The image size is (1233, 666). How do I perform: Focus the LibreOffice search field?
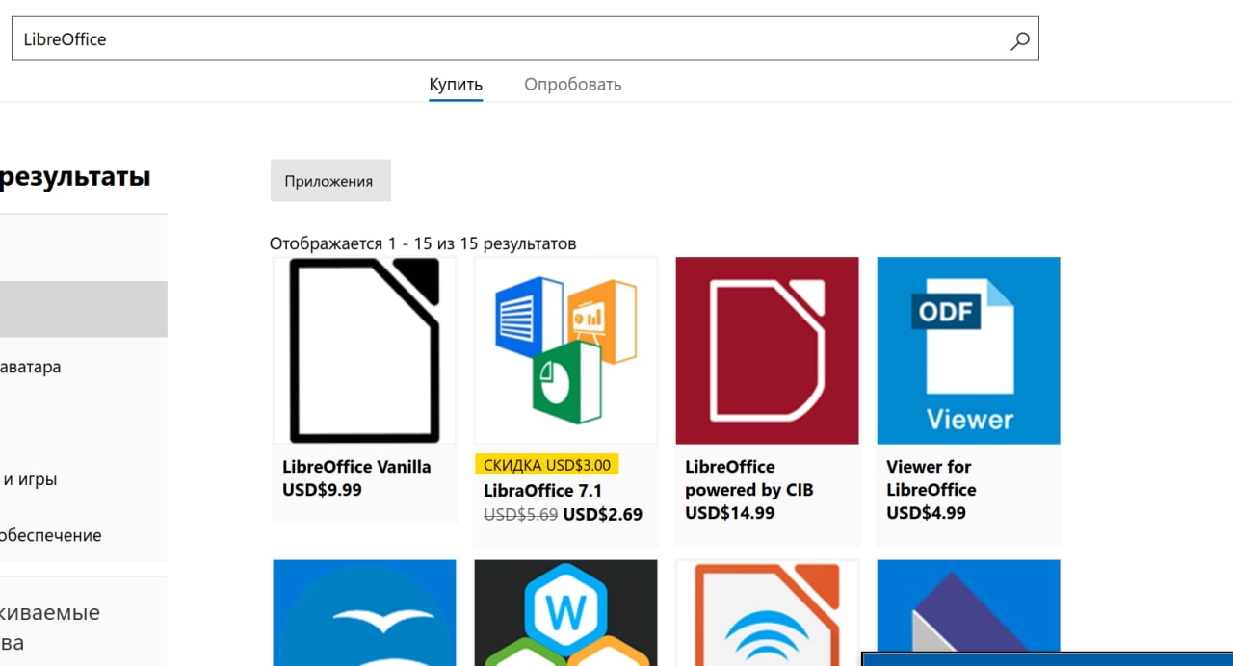(x=525, y=38)
